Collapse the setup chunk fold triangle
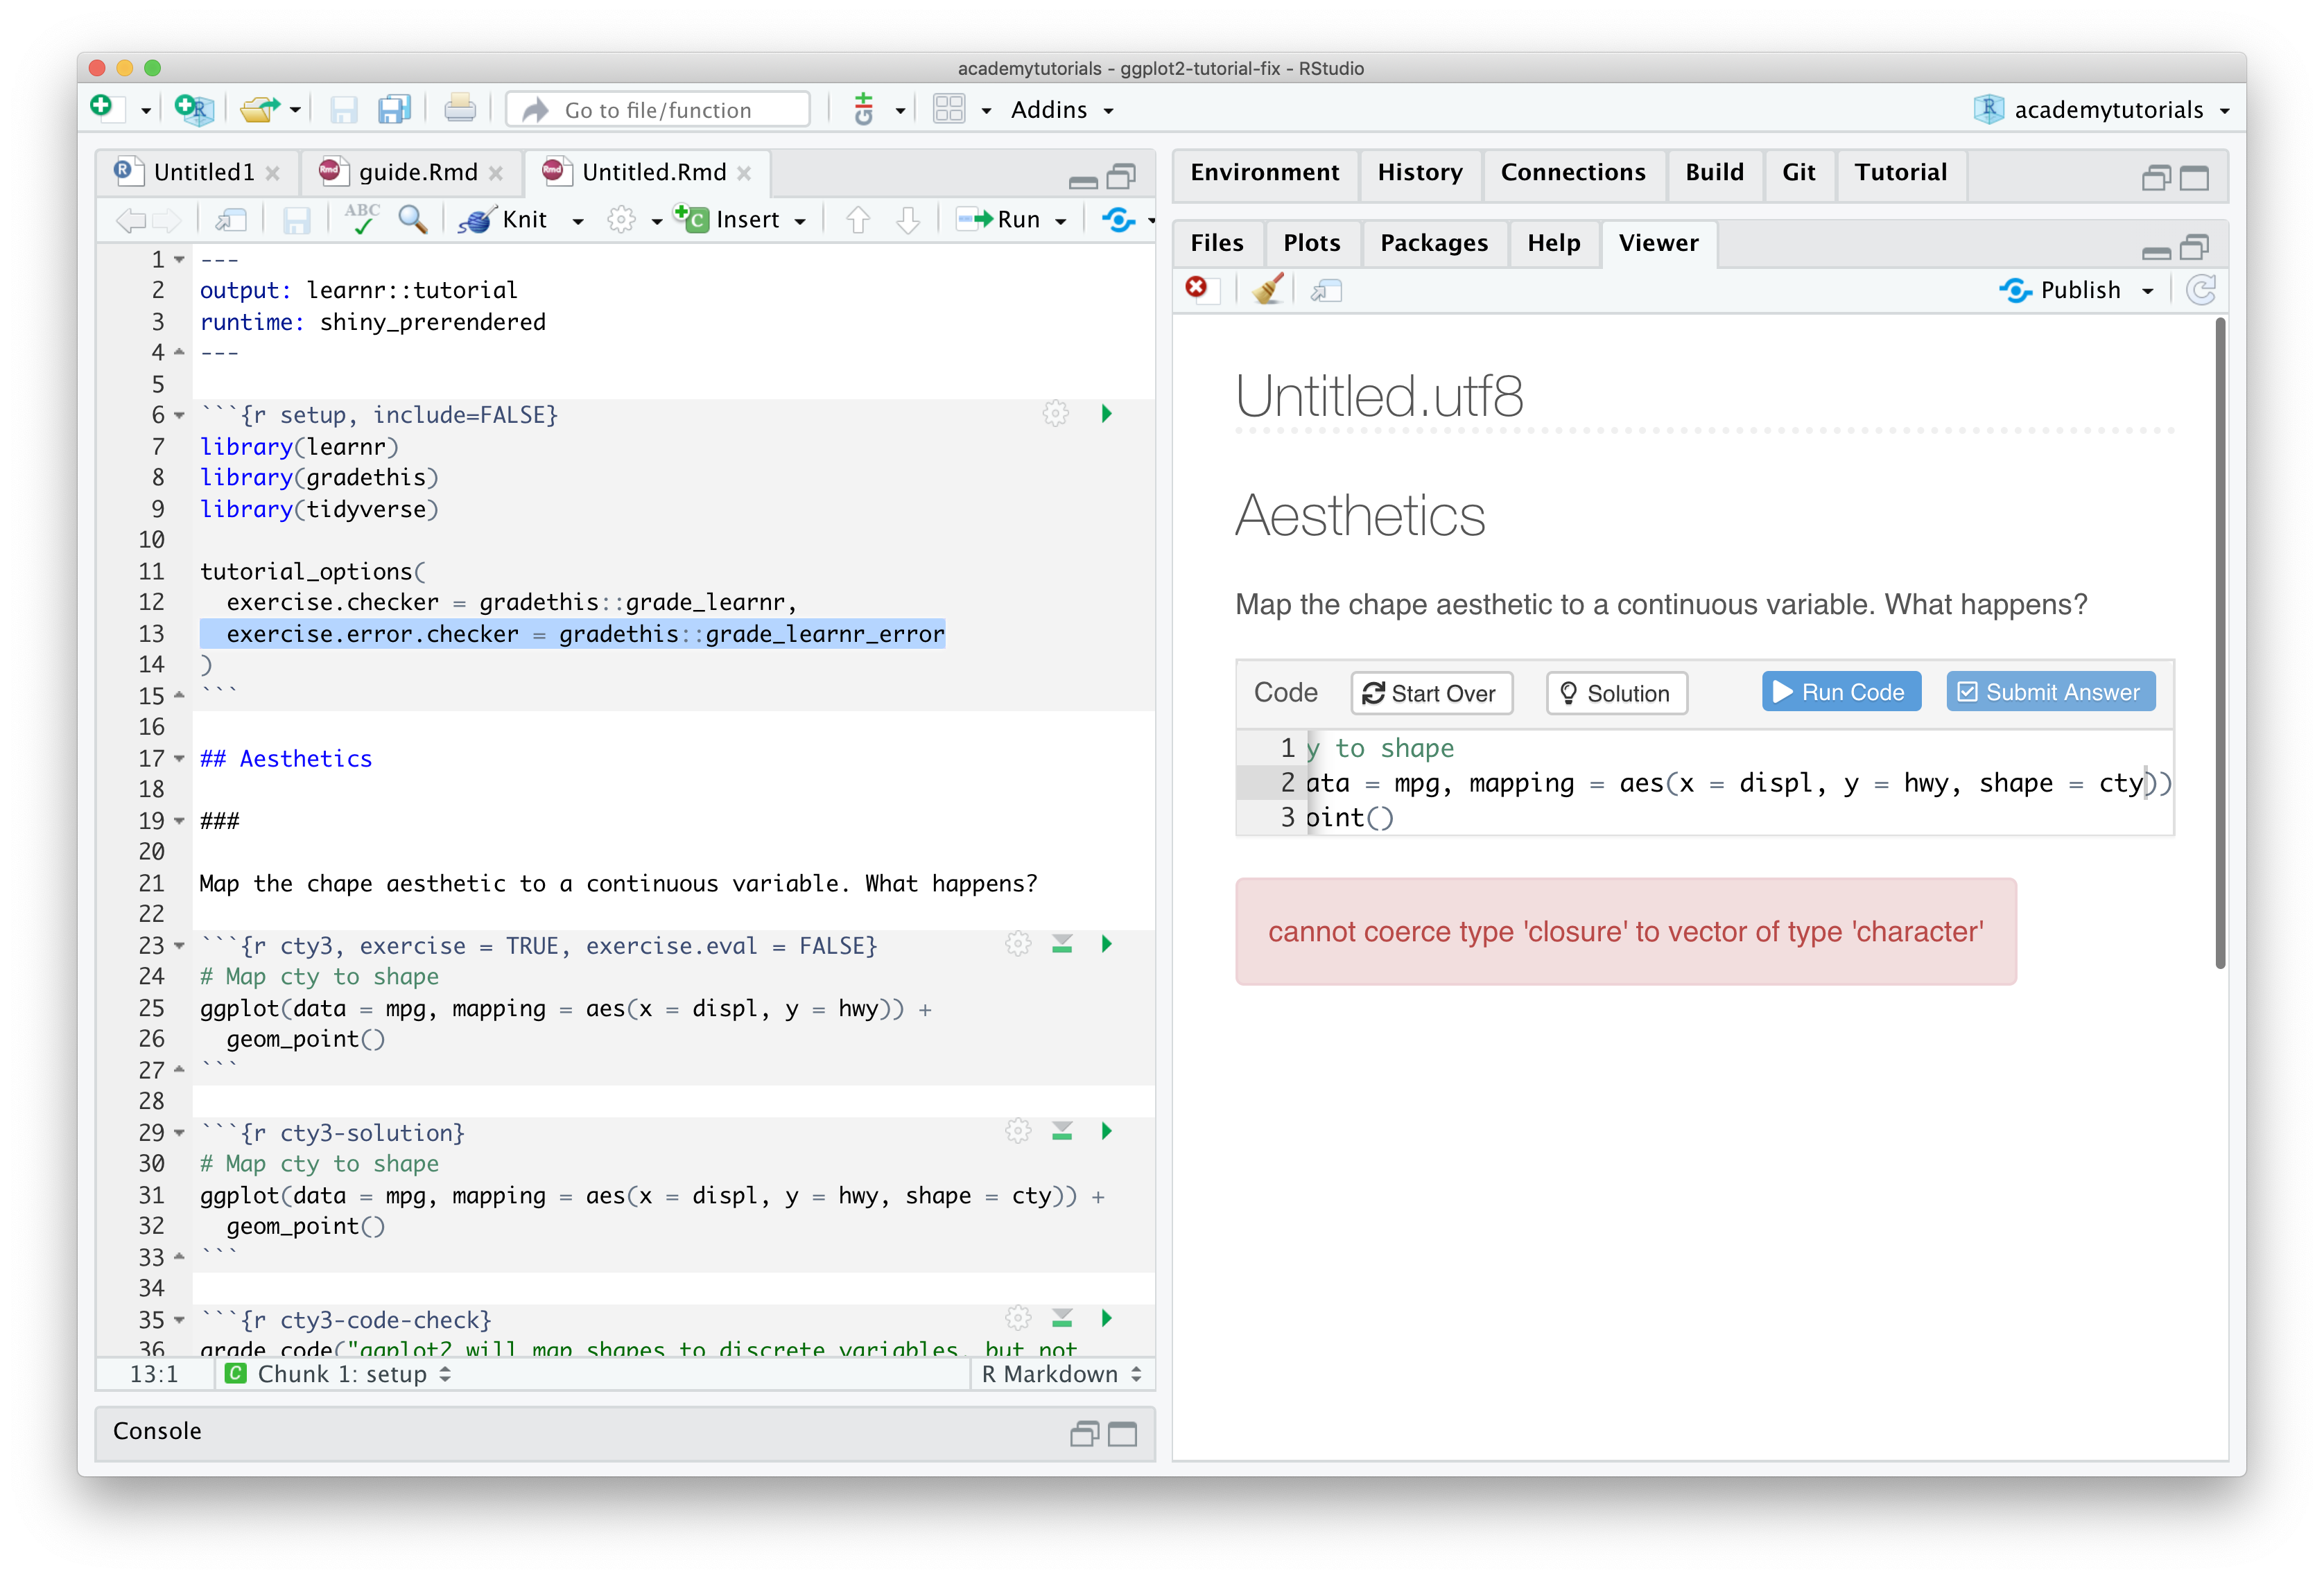The height and width of the screenshot is (1579, 2324). (178, 415)
